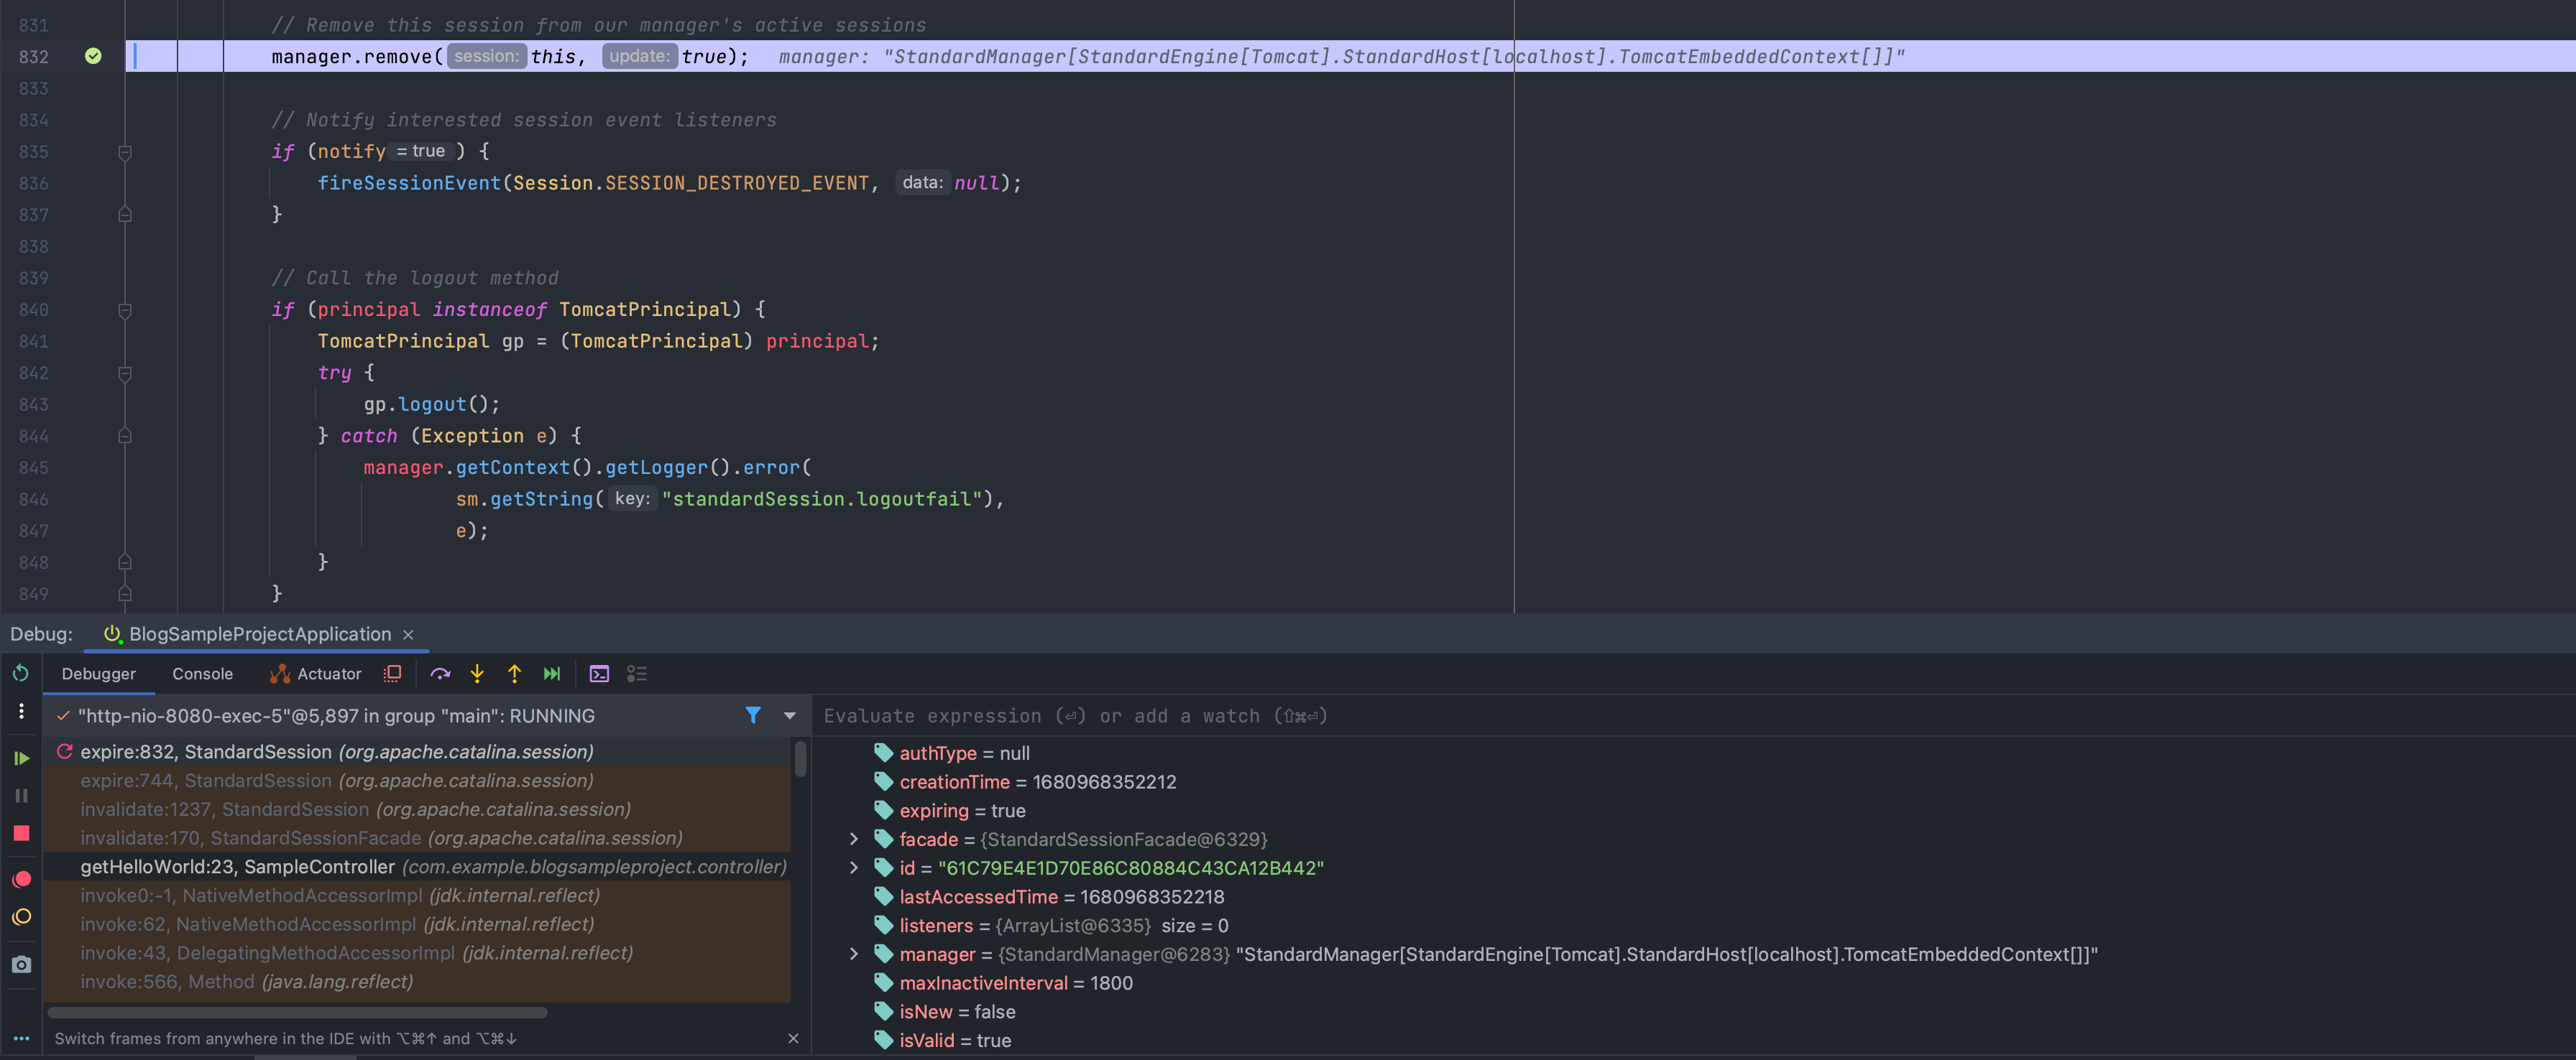Toggle Mute Breakpoints icon
2576x1060 pixels.
tap(21, 917)
